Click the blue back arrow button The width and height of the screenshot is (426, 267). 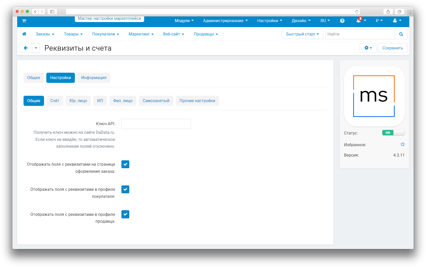point(26,48)
